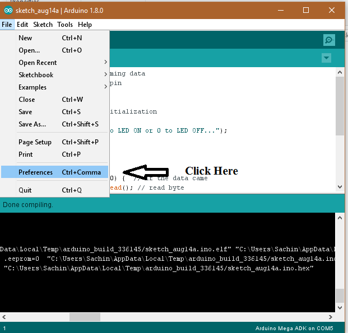348x333 pixels.
Task: Click the 'LED ON or 0 to LED OFF' code line
Action: tap(169, 130)
